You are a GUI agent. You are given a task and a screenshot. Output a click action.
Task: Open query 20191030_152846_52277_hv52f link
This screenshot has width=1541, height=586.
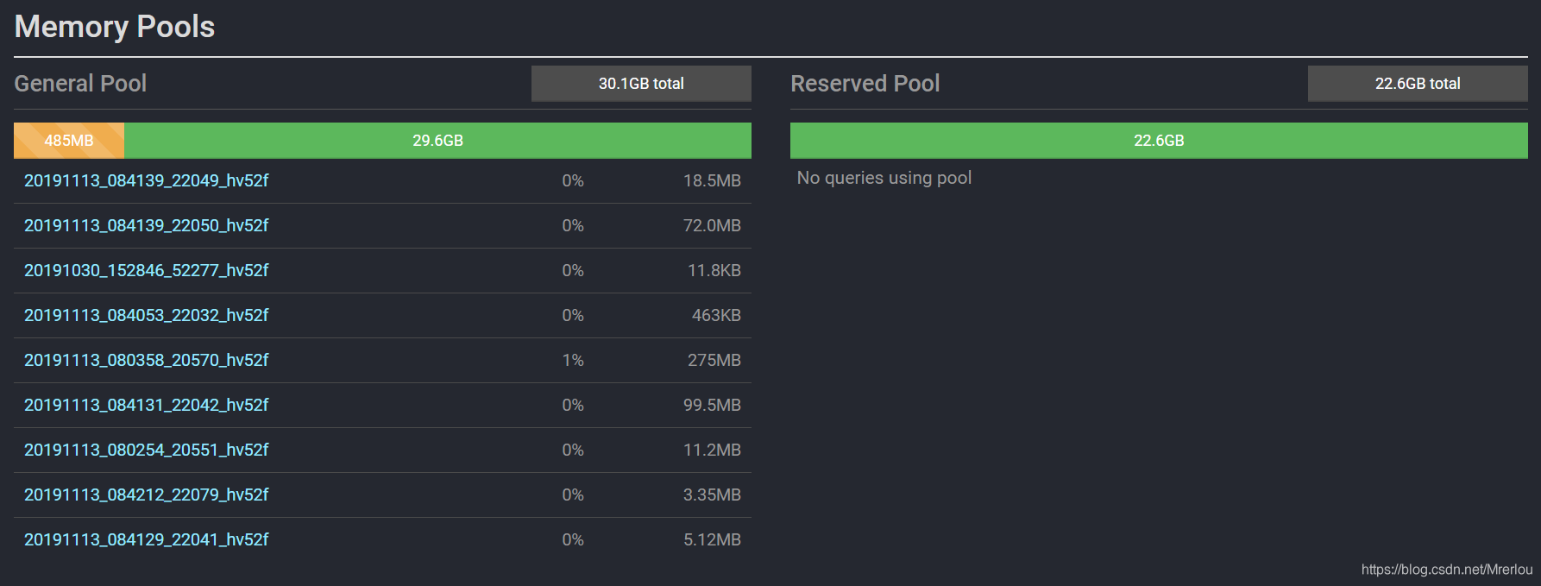(146, 270)
